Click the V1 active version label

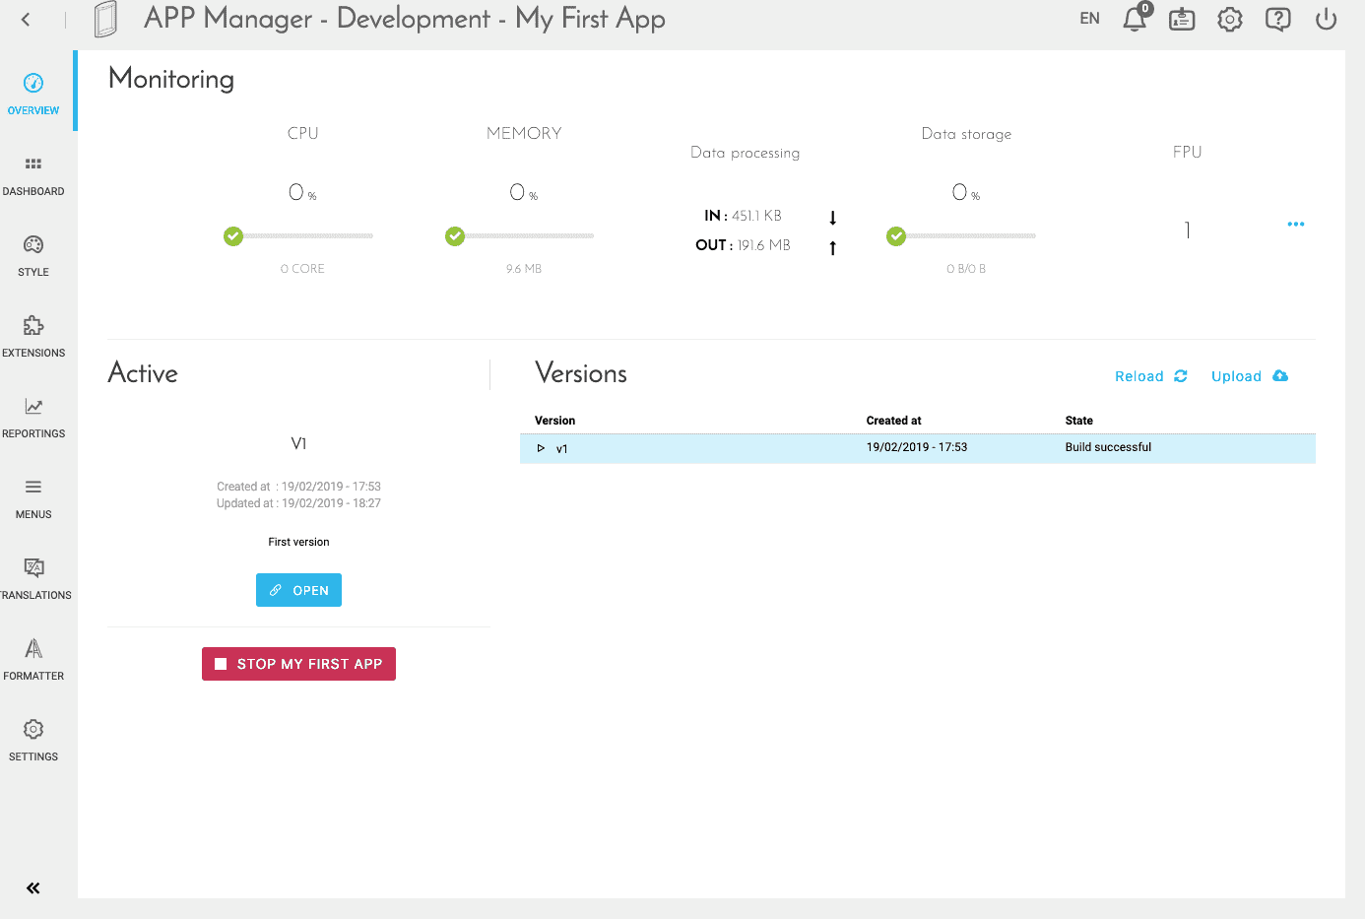click(298, 444)
